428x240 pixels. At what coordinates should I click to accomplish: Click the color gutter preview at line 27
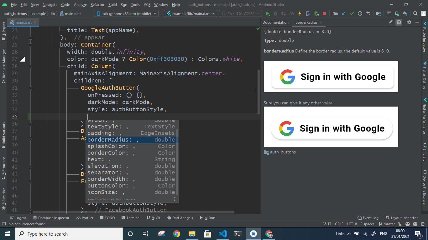[x=23, y=59]
